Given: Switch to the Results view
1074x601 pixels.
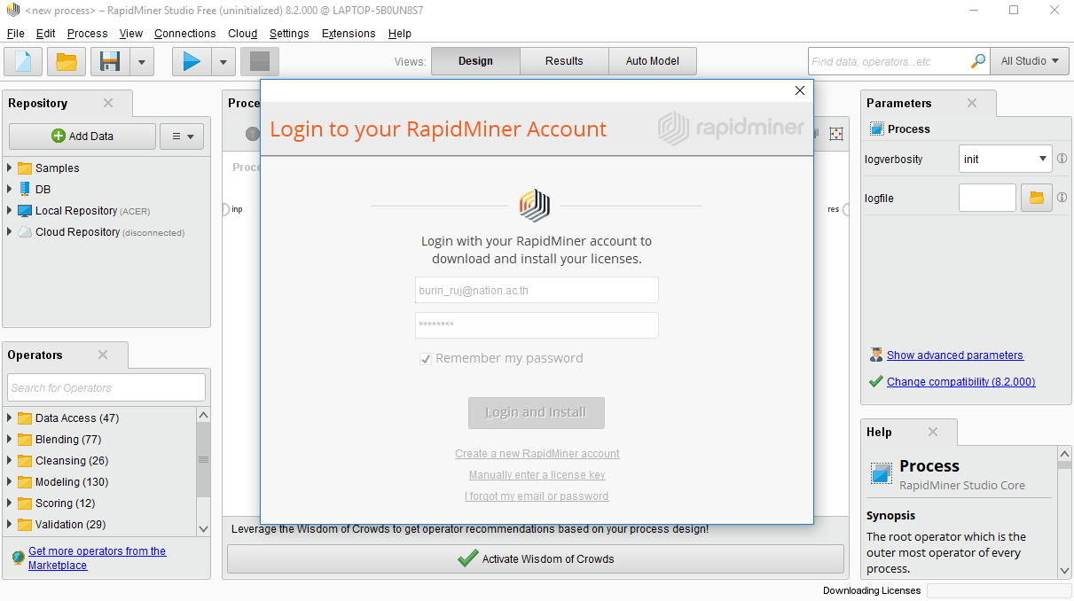Looking at the screenshot, I should (564, 61).
